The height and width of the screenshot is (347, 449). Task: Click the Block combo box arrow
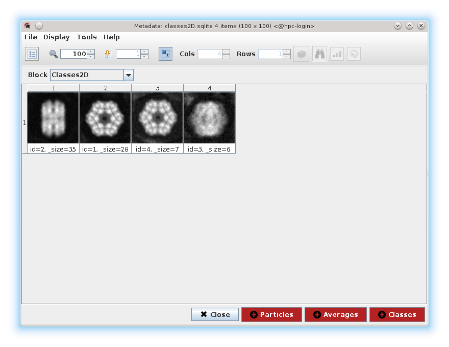pos(129,75)
